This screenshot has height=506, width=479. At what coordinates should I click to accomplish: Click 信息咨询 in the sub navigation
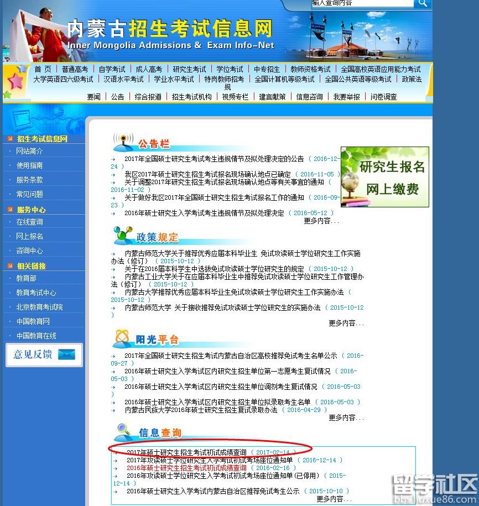point(309,97)
